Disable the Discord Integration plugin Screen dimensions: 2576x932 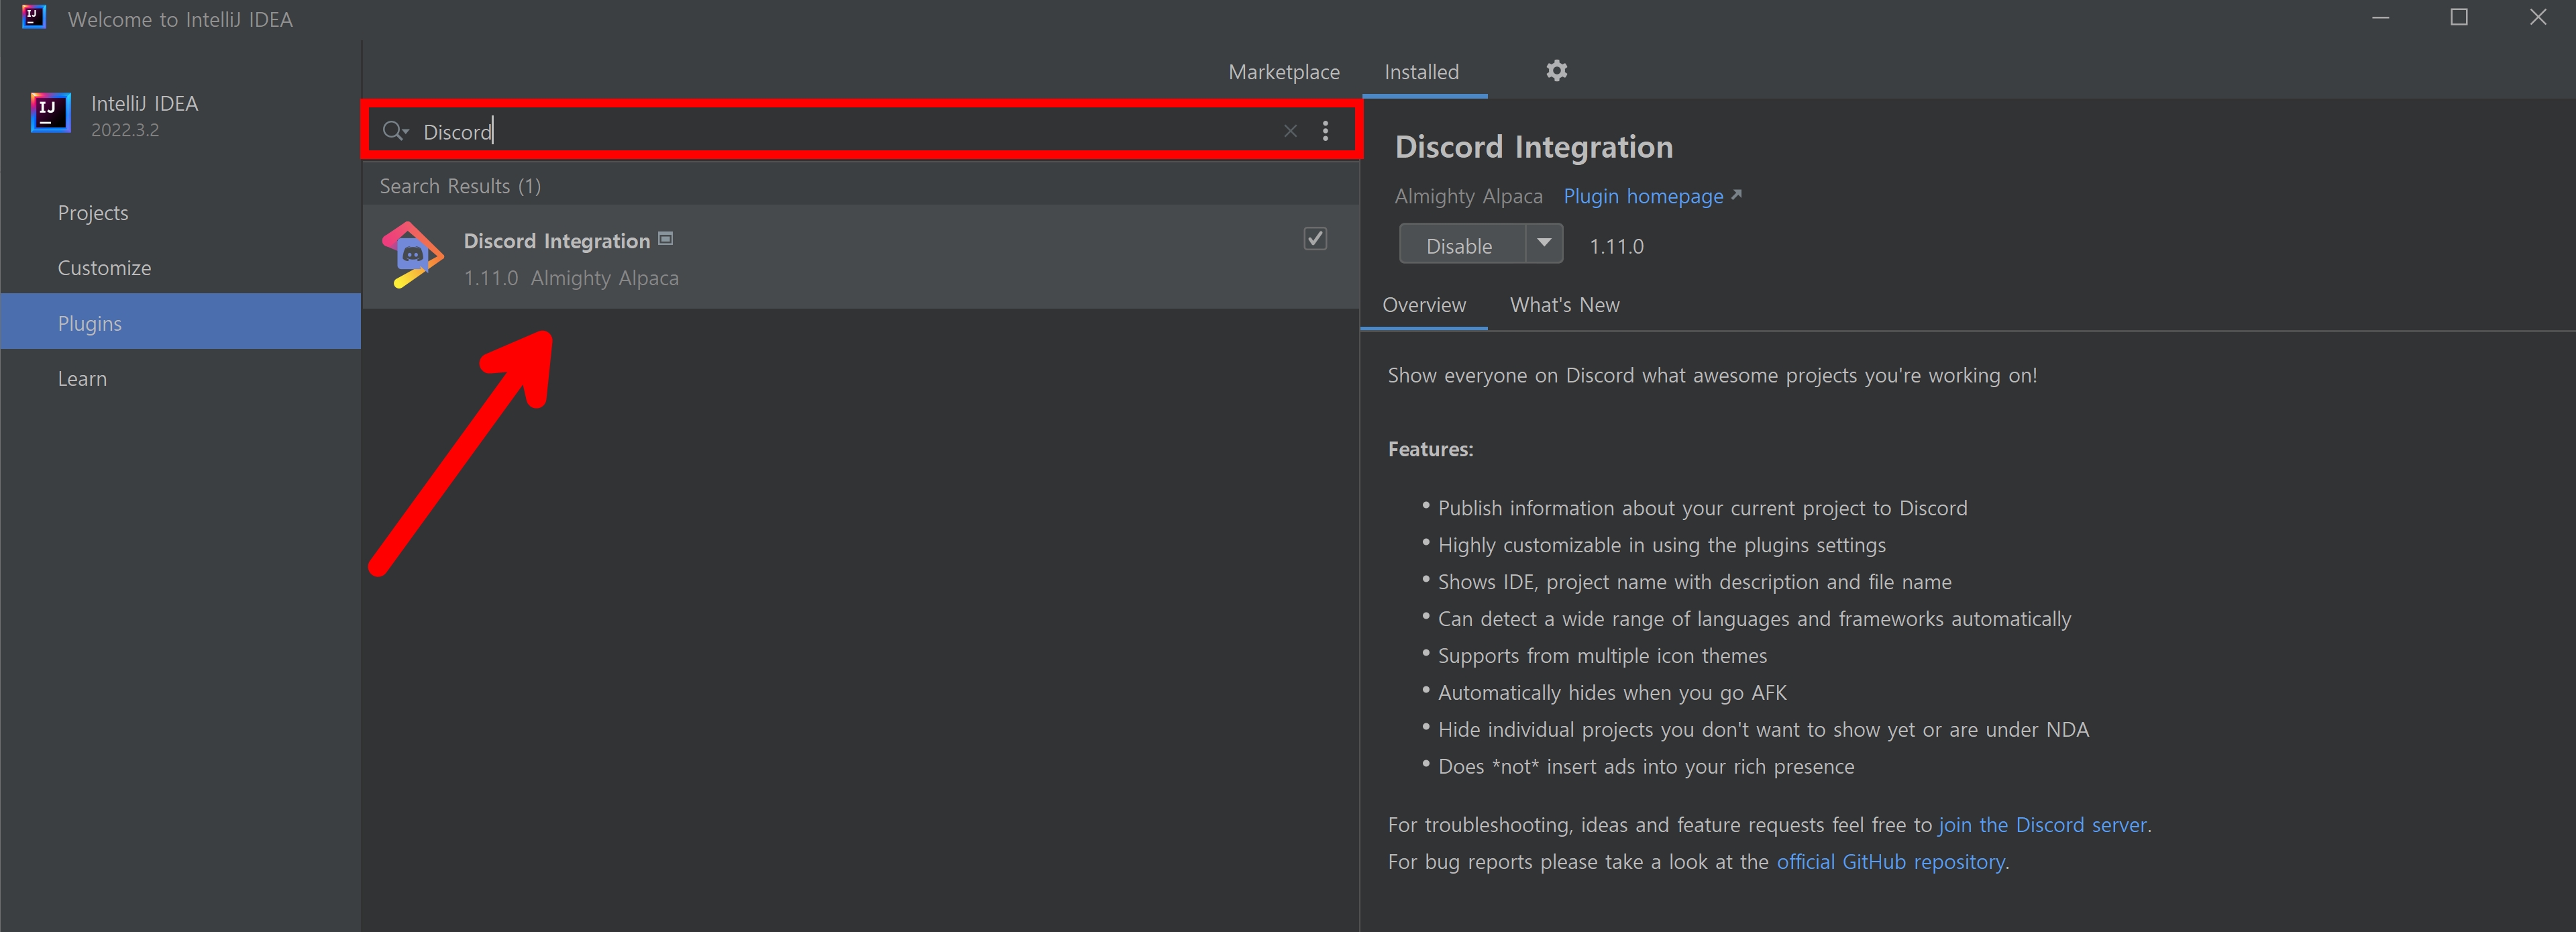[1461, 245]
